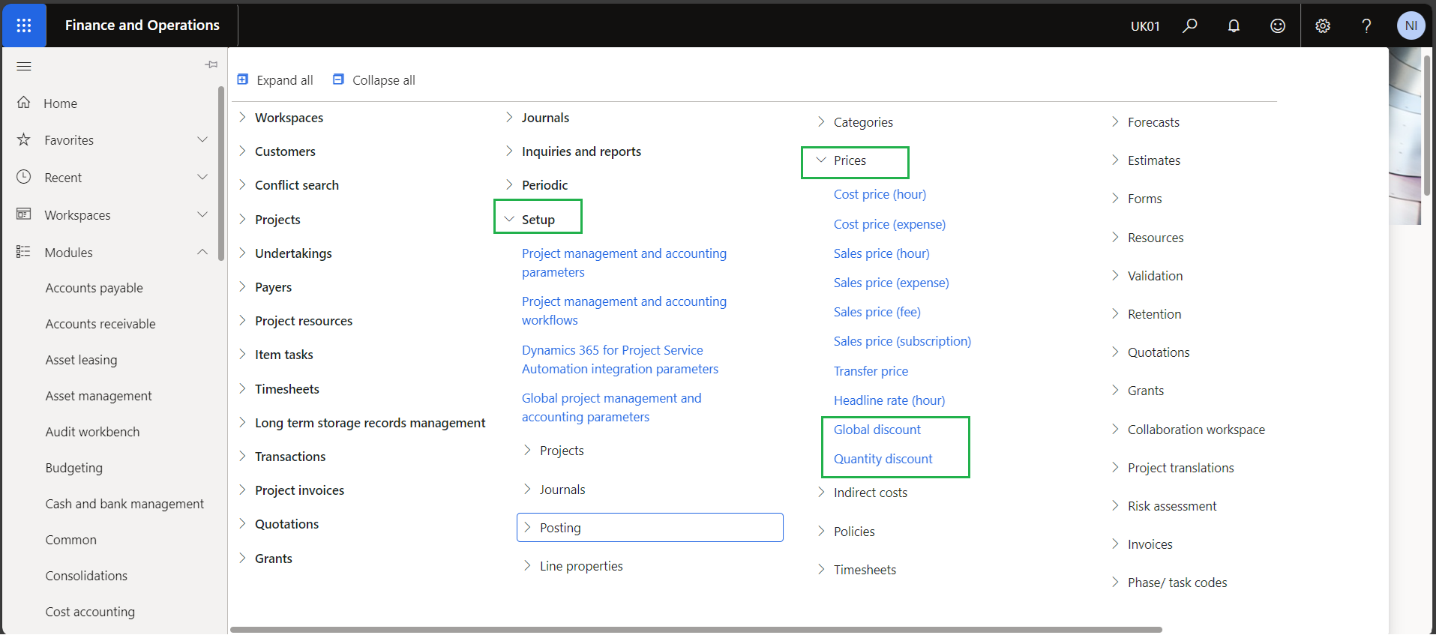Open Budgeting module

click(73, 468)
